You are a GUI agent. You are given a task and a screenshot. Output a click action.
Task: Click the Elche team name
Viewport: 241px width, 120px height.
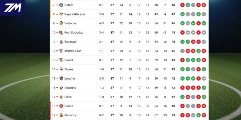[68, 97]
